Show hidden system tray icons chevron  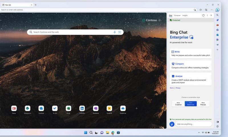pos(199,132)
